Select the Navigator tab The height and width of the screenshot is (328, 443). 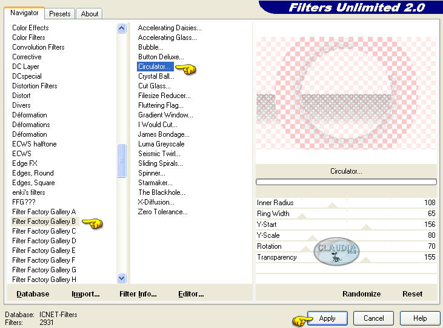coord(24,13)
